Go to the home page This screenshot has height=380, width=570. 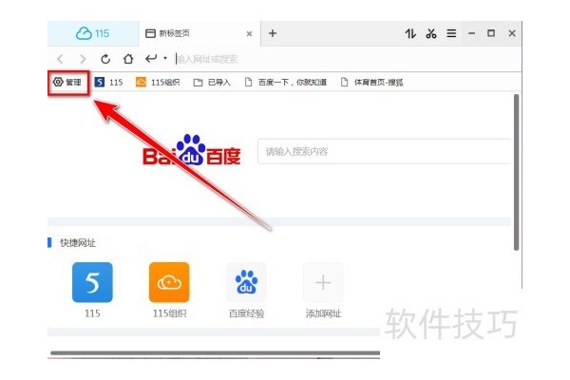pos(128,59)
